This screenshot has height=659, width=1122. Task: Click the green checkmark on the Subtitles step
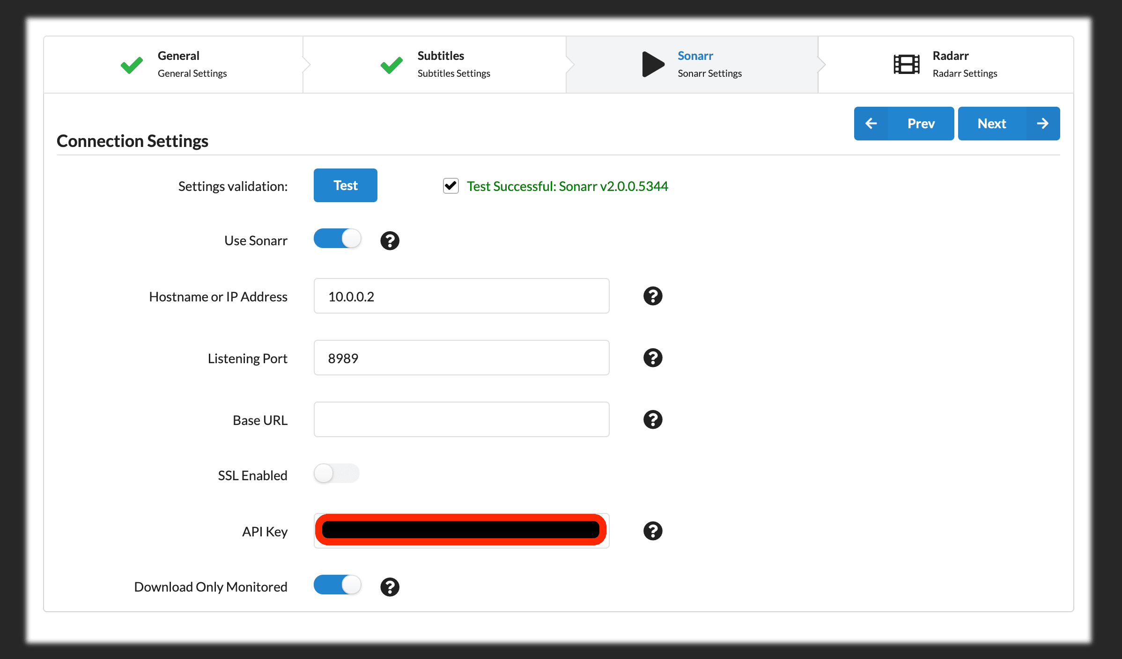point(391,64)
